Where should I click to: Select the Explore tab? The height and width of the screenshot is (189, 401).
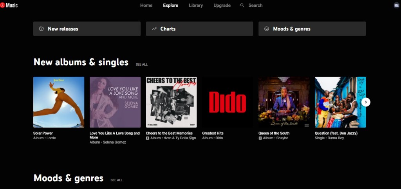[171, 5]
